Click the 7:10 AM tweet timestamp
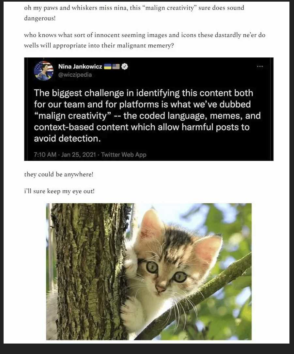Screen dimensions: 294x354 click(x=45, y=155)
